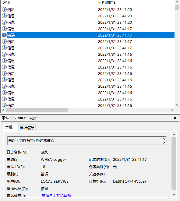Click the details pane scroll down arrow
Image resolution: width=180 pixels, height=201 pixels.
pyautogui.click(x=174, y=195)
